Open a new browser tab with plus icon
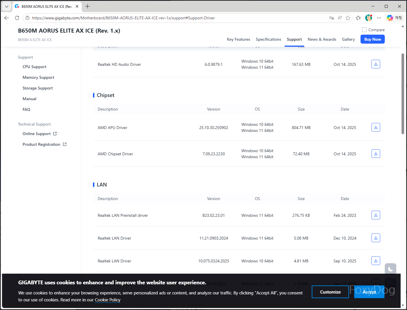Viewport: 407px width, 310px height. [x=87, y=6]
